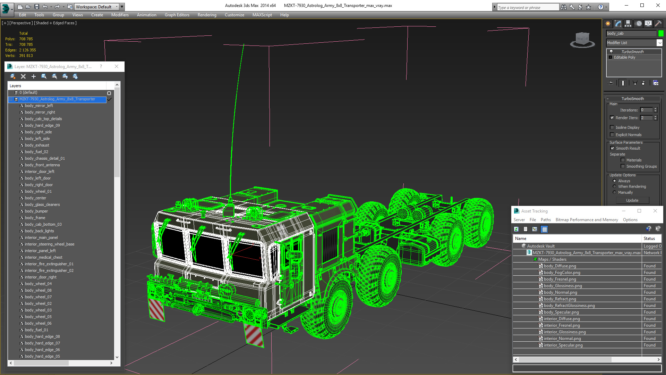Open the quick access toolbar customize arrow
The image size is (666, 375).
point(122,7)
